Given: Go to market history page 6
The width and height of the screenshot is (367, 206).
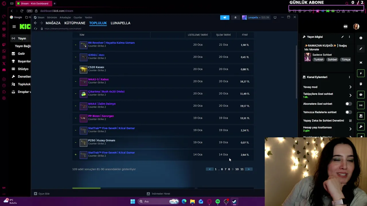Looking at the screenshot, I should pyautogui.click(x=222, y=169).
